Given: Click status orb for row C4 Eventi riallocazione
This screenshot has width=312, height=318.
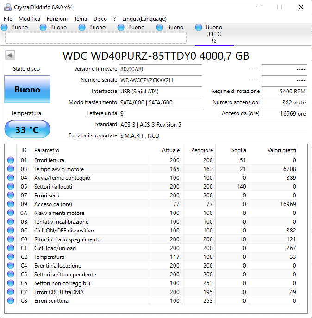Looking at the screenshot, I should click(11, 265).
